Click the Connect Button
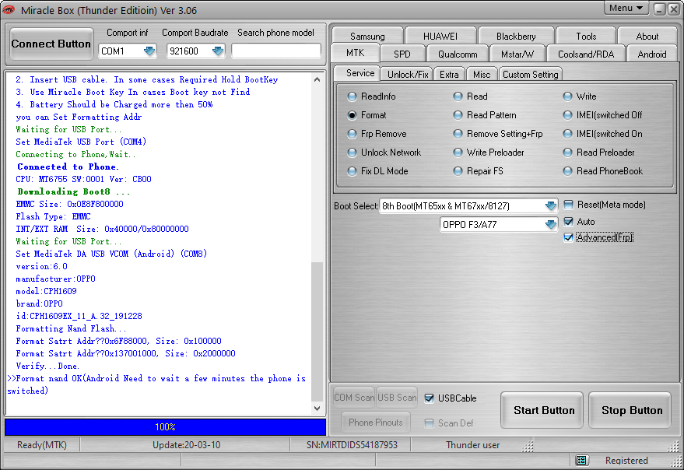This screenshot has height=470, width=684. pyautogui.click(x=51, y=44)
